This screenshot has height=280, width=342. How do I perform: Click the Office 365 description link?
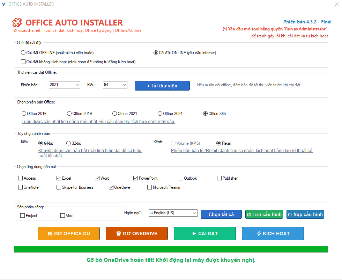98,121
